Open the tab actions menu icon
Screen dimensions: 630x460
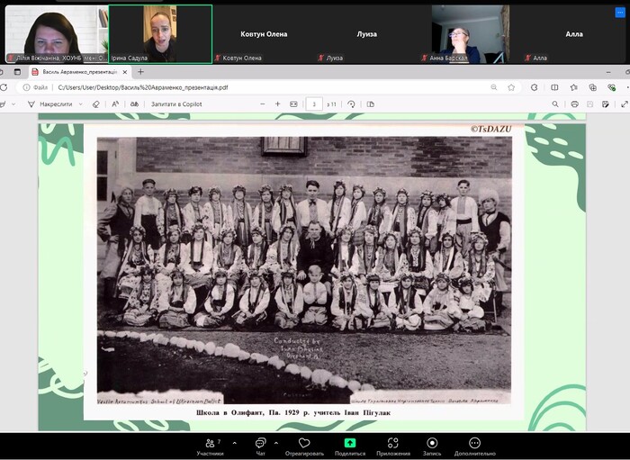(17, 72)
